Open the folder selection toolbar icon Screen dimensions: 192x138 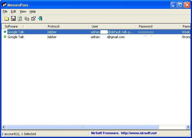[7, 19]
